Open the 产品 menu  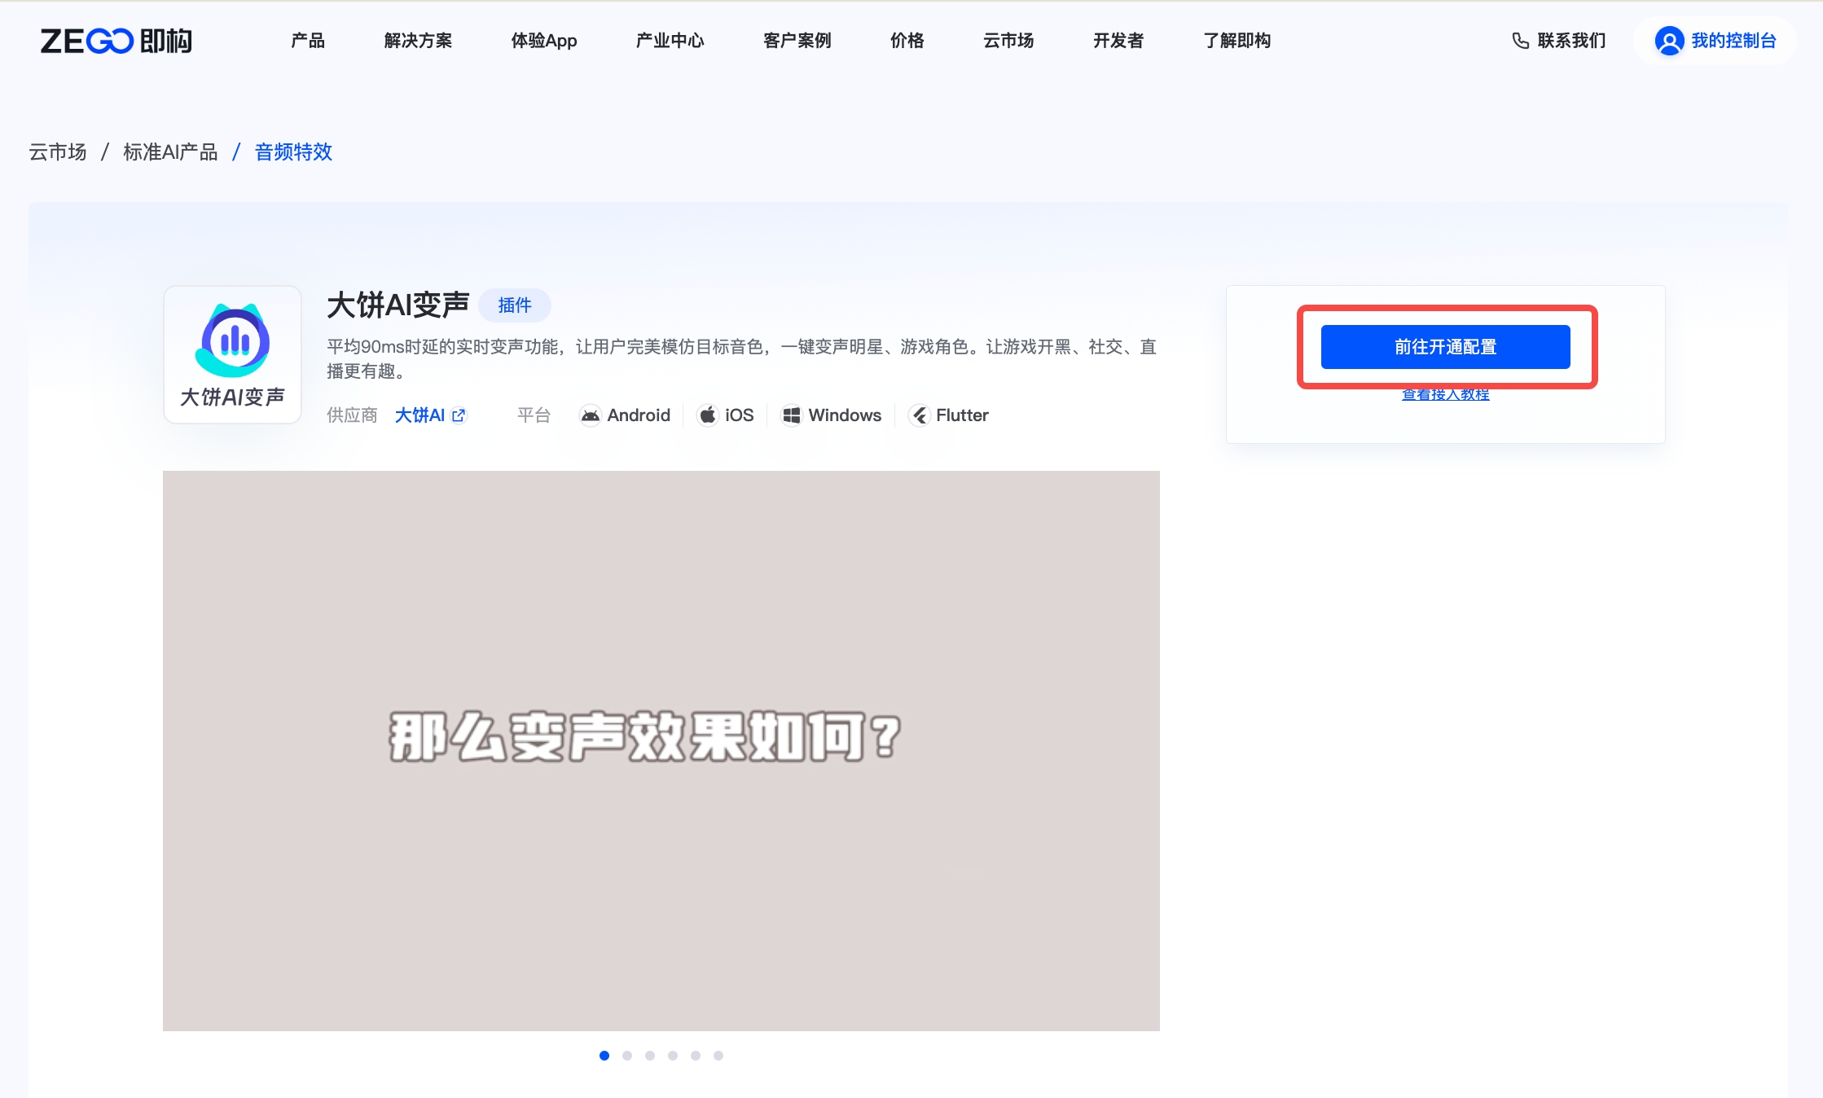tap(308, 41)
